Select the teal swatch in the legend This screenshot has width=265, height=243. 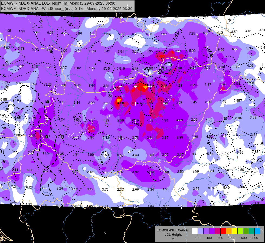click(x=252, y=231)
